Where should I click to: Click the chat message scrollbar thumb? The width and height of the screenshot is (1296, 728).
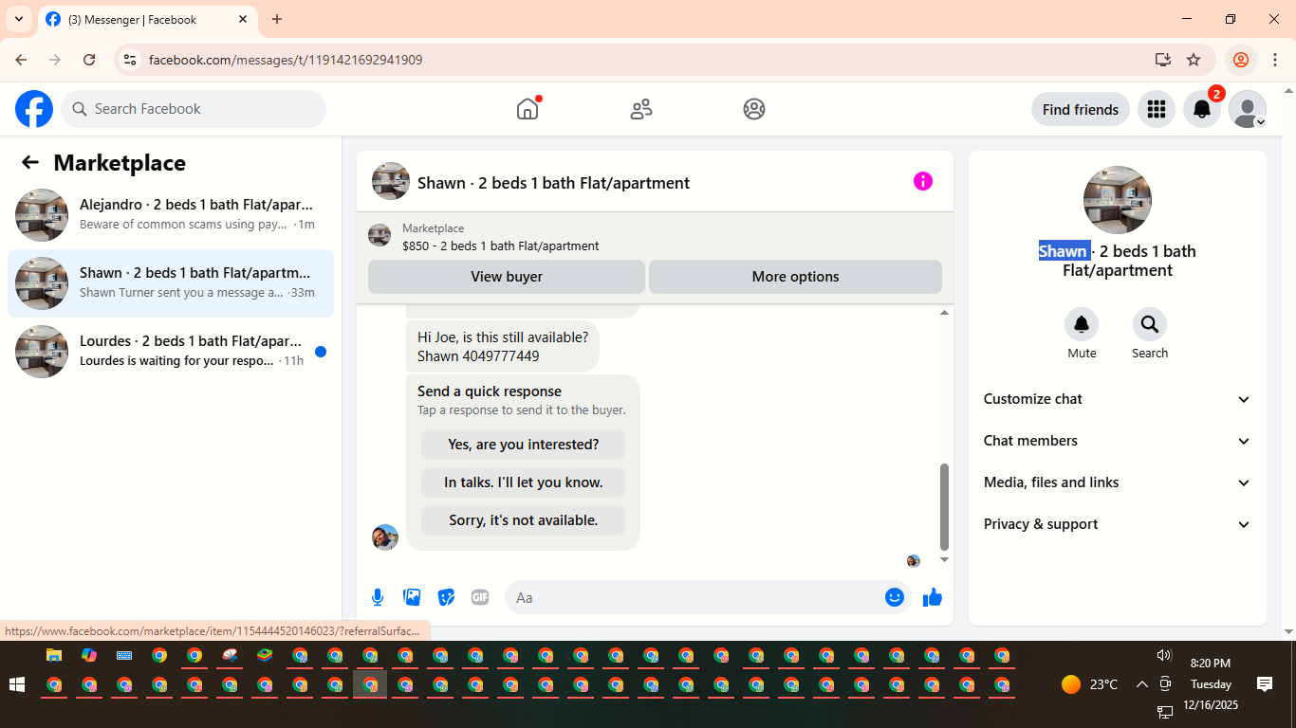(x=944, y=506)
